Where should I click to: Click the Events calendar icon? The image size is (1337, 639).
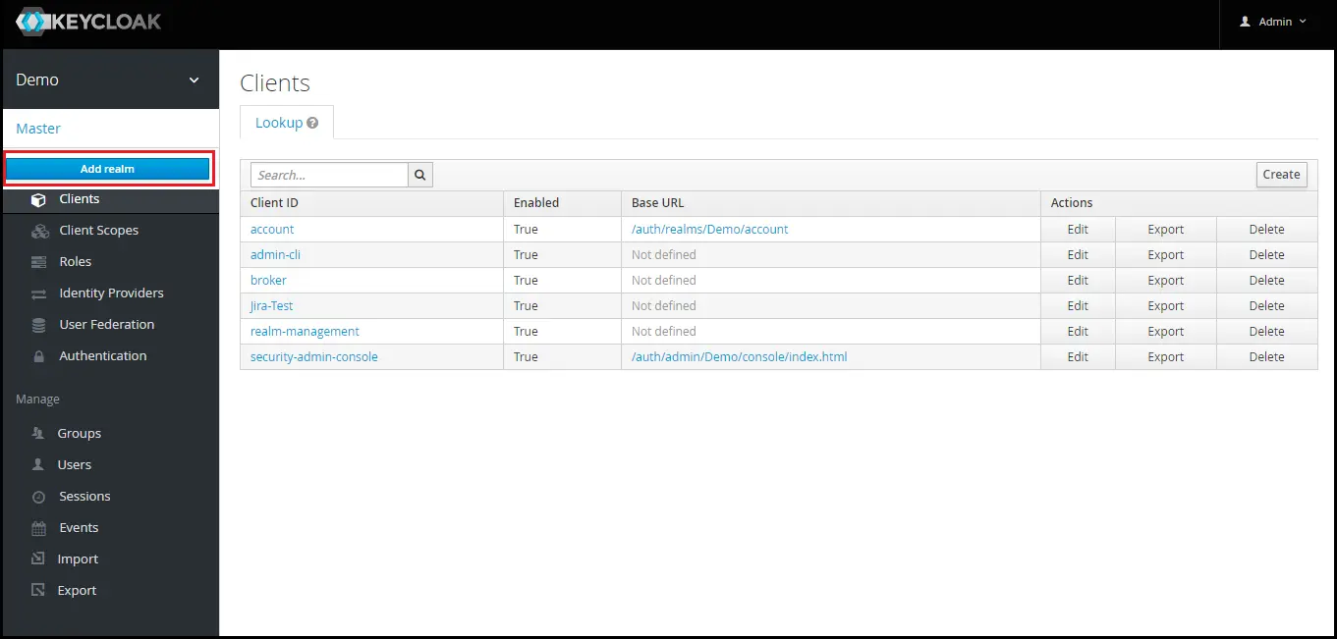[37, 527]
